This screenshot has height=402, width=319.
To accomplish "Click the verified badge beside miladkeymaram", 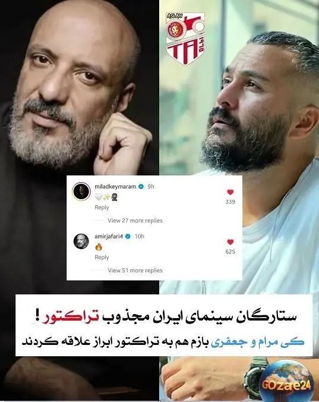I will [141, 187].
